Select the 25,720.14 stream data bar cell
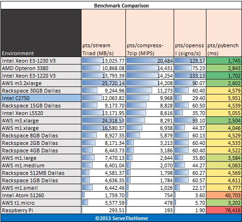This screenshot has width=242, height=222. coord(103,83)
